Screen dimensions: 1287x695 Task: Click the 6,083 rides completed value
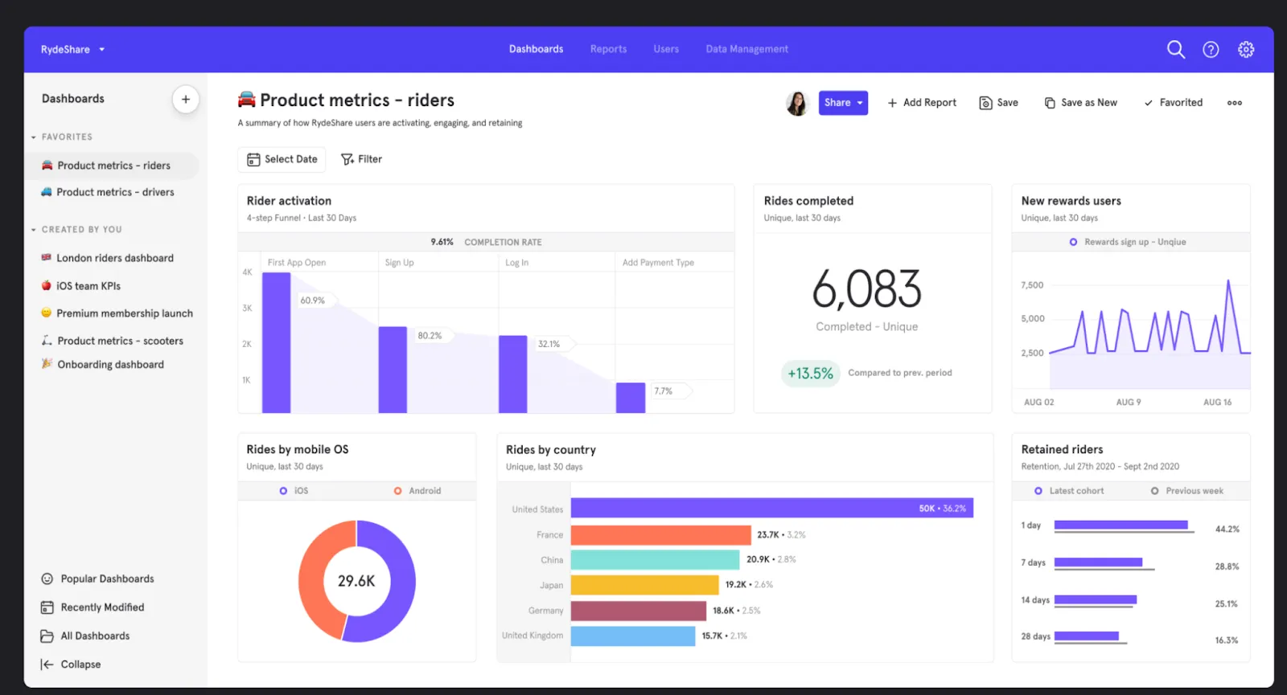tap(866, 289)
